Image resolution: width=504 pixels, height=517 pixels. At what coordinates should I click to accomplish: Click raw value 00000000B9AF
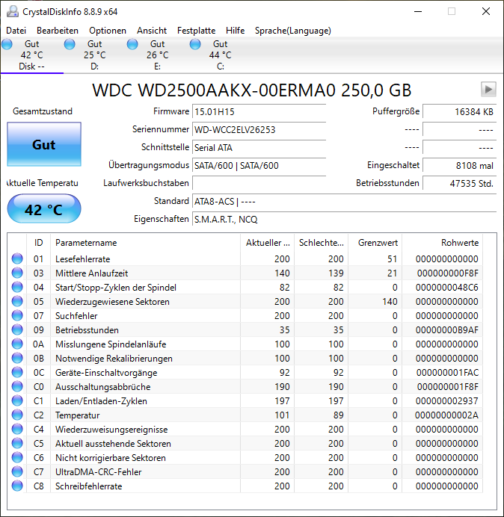click(446, 330)
